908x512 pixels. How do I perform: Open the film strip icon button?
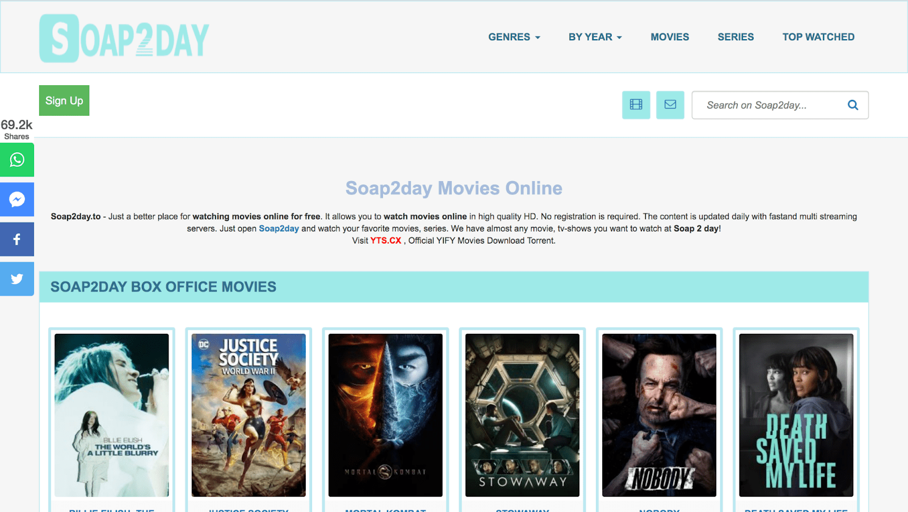[636, 105]
